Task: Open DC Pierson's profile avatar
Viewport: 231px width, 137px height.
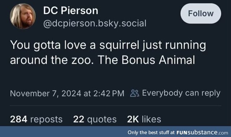Action: 23,16
